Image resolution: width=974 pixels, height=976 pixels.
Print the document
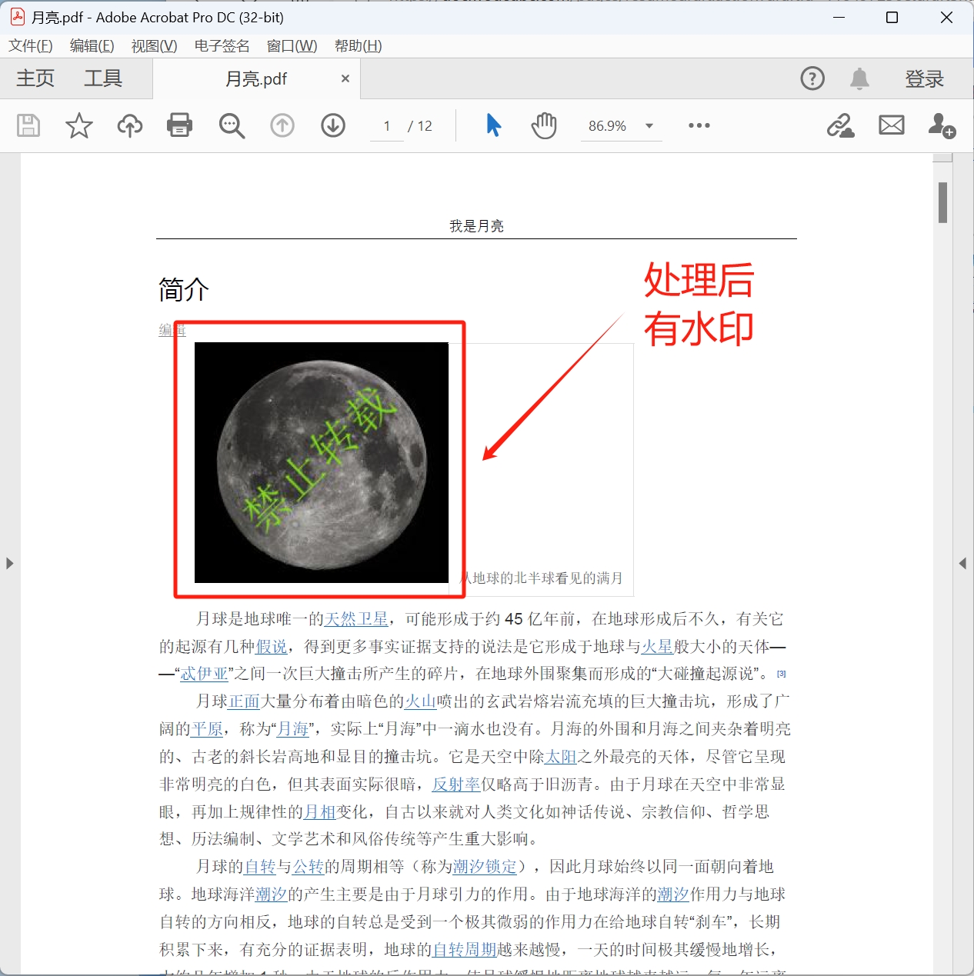click(179, 125)
